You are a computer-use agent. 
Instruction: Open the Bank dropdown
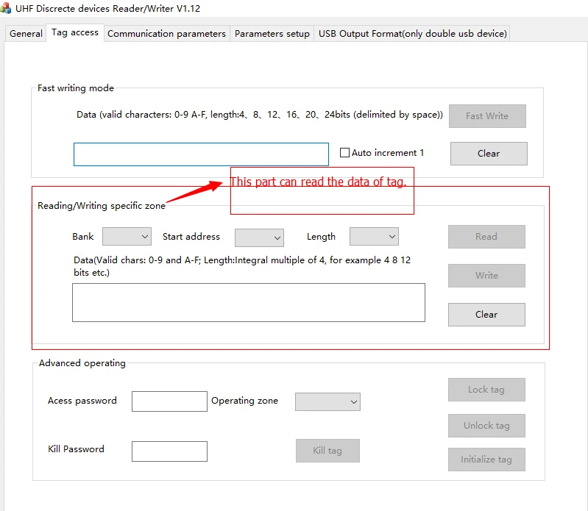coord(127,237)
